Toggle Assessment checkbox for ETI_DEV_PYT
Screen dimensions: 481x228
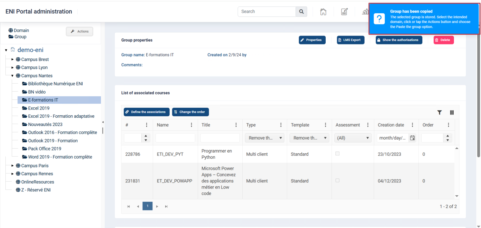(x=337, y=154)
